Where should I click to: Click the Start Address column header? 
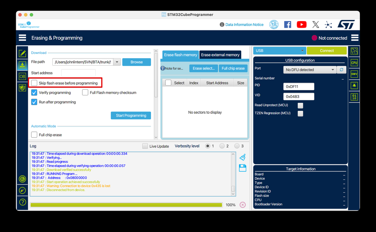(217, 83)
